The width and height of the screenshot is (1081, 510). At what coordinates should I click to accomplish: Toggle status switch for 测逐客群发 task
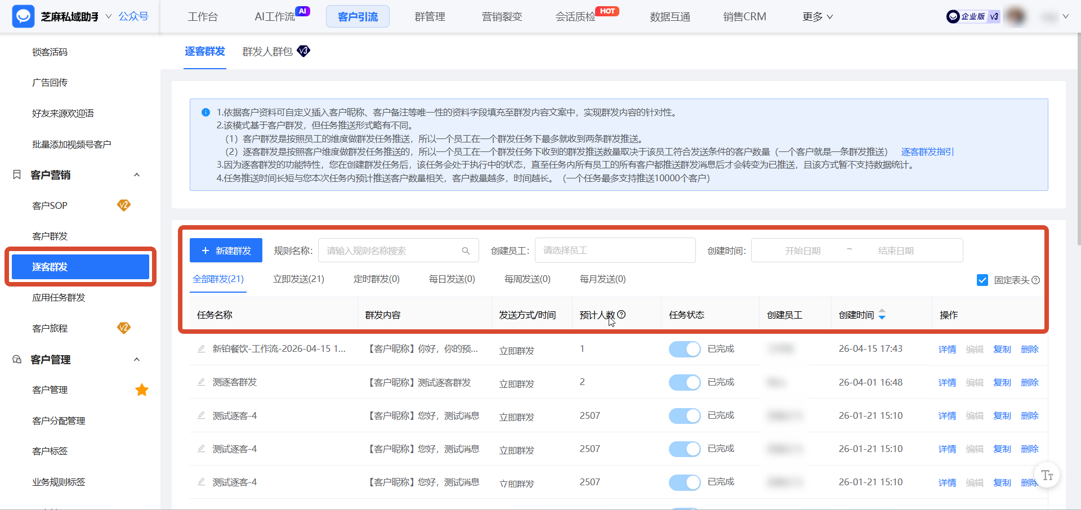pyautogui.click(x=685, y=382)
